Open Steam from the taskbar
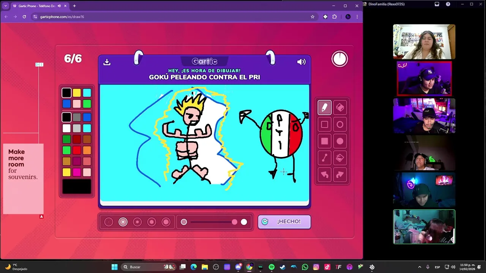Viewport: 486px width, 273px height. (282, 267)
